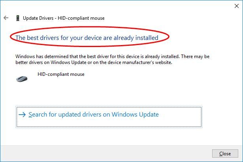Click "HID-compliant mouse" in the header title
This screenshot has height=162, width=243.
(x=85, y=18)
